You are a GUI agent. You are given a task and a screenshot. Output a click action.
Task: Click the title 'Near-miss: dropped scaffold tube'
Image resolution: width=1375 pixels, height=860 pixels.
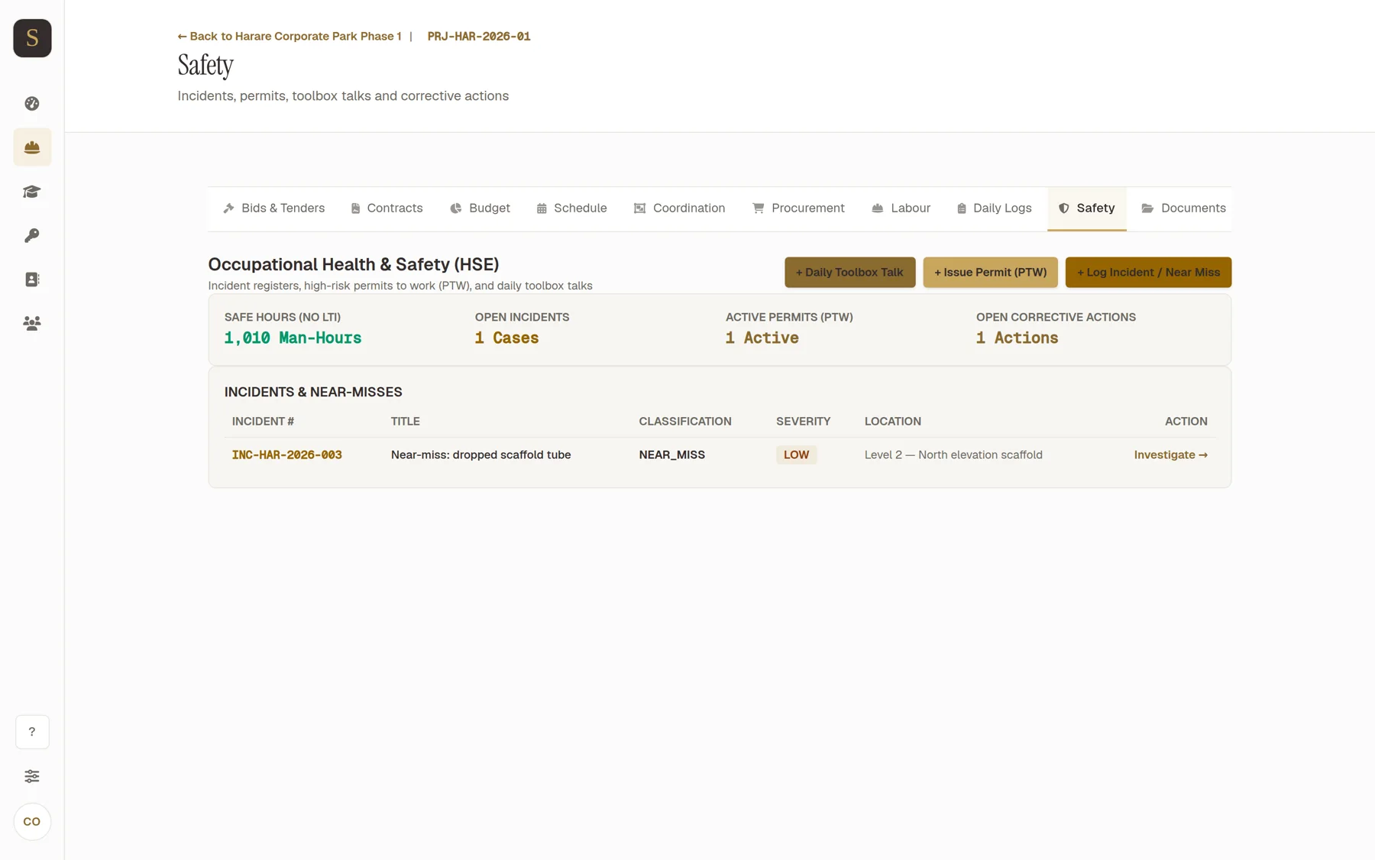(480, 455)
